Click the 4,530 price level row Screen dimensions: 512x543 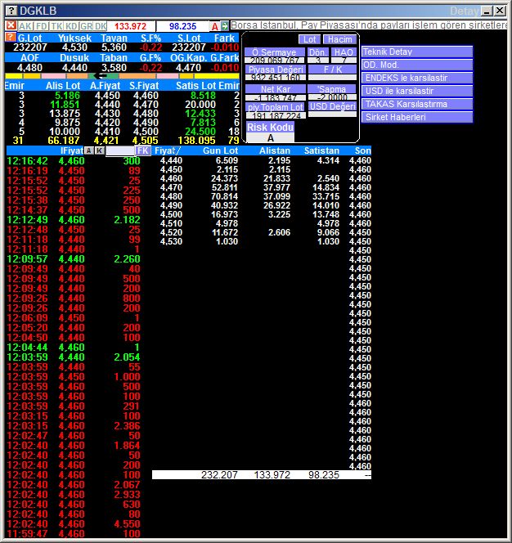pos(265,242)
